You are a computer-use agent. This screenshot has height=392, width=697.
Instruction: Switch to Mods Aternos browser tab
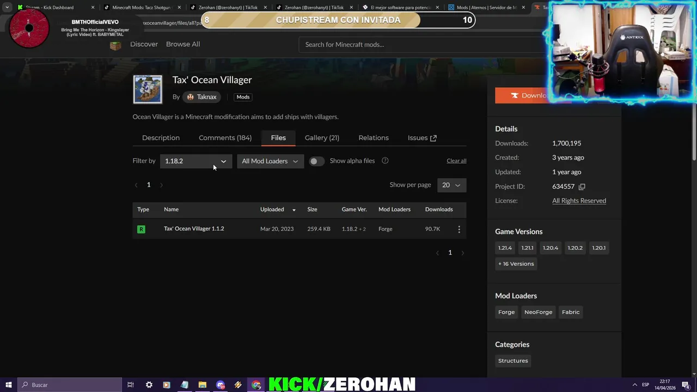tap(486, 8)
